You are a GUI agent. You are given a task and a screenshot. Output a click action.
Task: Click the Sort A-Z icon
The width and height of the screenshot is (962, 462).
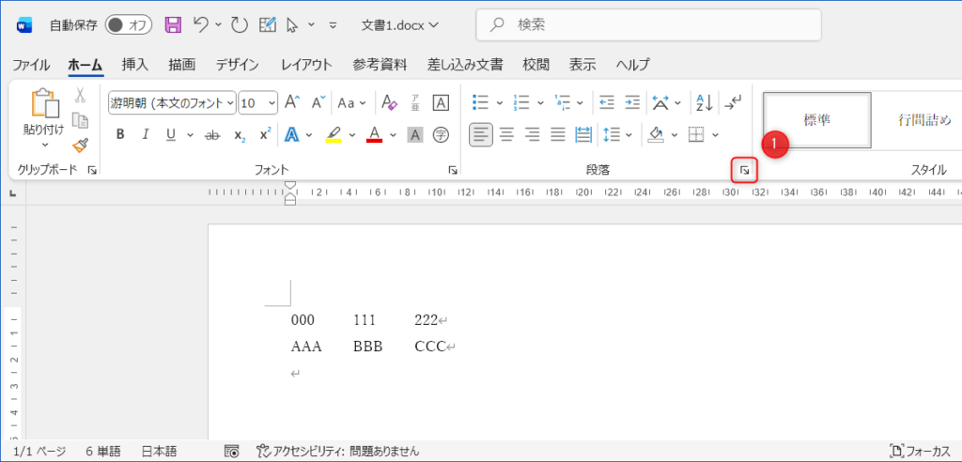click(x=703, y=102)
